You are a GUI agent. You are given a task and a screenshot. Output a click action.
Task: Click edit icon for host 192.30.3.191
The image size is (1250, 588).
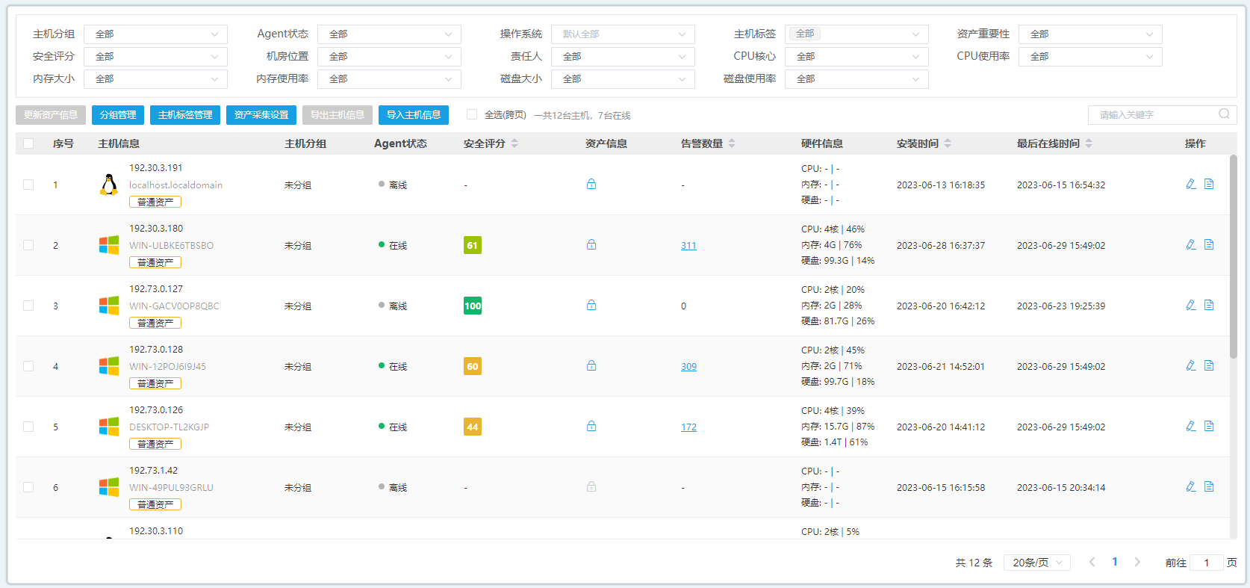[x=1190, y=184]
